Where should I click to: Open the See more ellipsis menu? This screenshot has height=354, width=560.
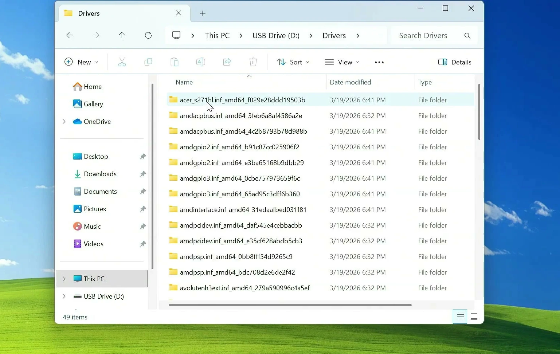click(x=379, y=62)
